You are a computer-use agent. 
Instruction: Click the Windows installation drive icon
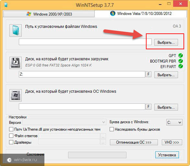(16, 95)
